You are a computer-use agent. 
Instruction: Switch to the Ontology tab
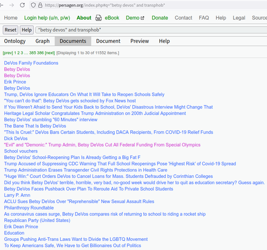click(x=15, y=41)
